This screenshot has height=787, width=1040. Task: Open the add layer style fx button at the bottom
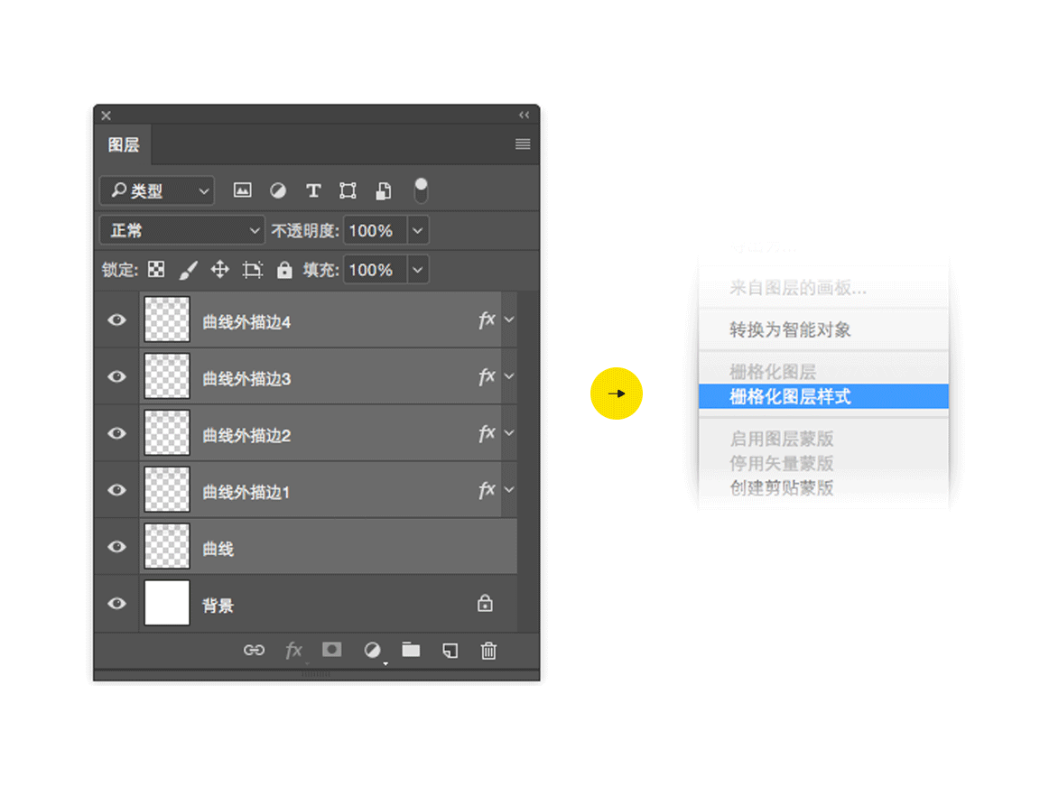pyautogui.click(x=293, y=651)
